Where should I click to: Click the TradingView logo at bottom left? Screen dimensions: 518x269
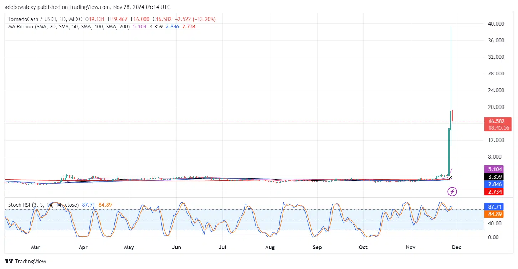coord(25,262)
